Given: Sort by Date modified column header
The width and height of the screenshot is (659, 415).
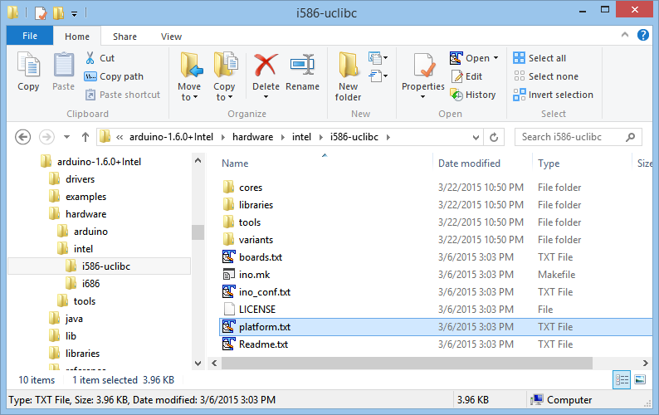Looking at the screenshot, I should point(469,164).
